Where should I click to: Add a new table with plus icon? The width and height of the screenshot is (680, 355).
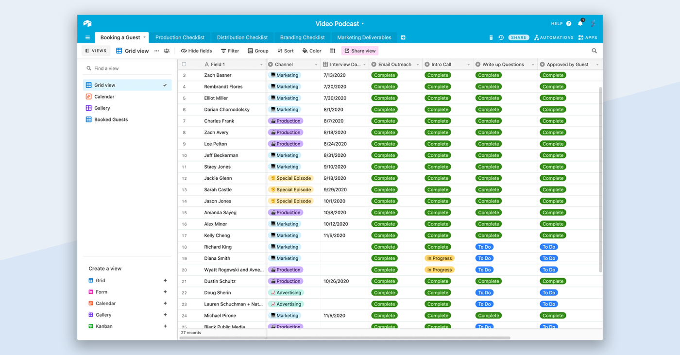[403, 37]
